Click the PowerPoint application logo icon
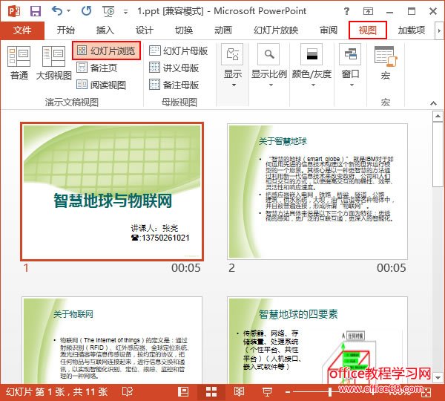Image resolution: width=445 pixels, height=401 pixels. pos(13,11)
